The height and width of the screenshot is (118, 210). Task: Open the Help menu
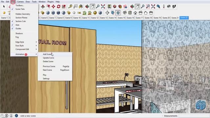[x=58, y=2]
